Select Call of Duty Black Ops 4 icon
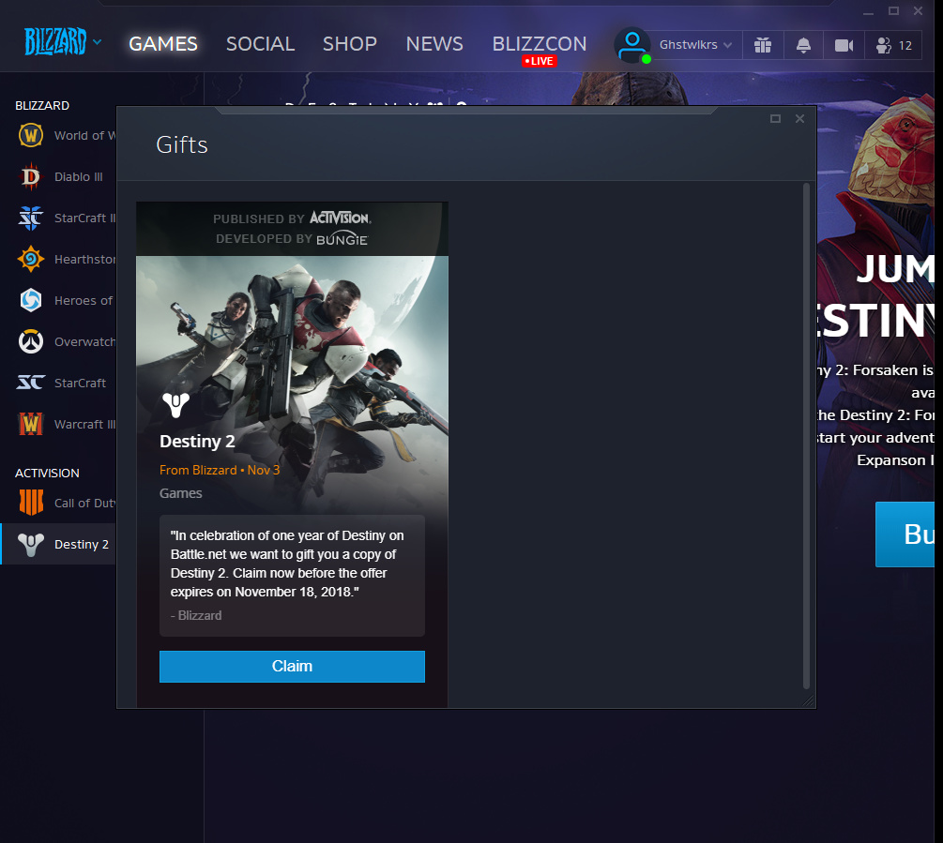The width and height of the screenshot is (943, 843). 31,503
